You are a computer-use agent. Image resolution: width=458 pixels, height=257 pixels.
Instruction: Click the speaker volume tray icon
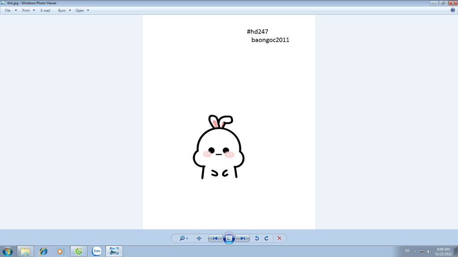[x=429, y=251]
